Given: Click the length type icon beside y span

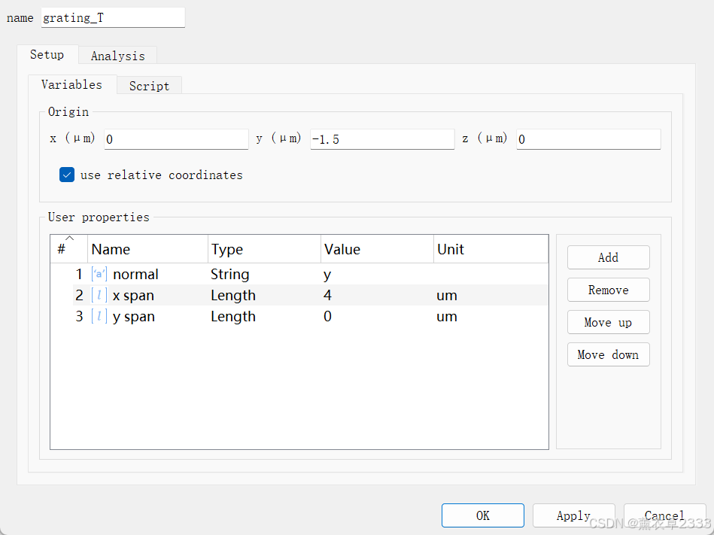Looking at the screenshot, I should click(99, 316).
